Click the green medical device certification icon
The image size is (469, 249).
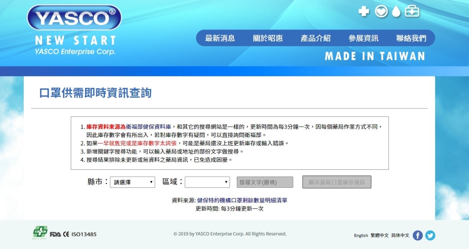coord(40,233)
